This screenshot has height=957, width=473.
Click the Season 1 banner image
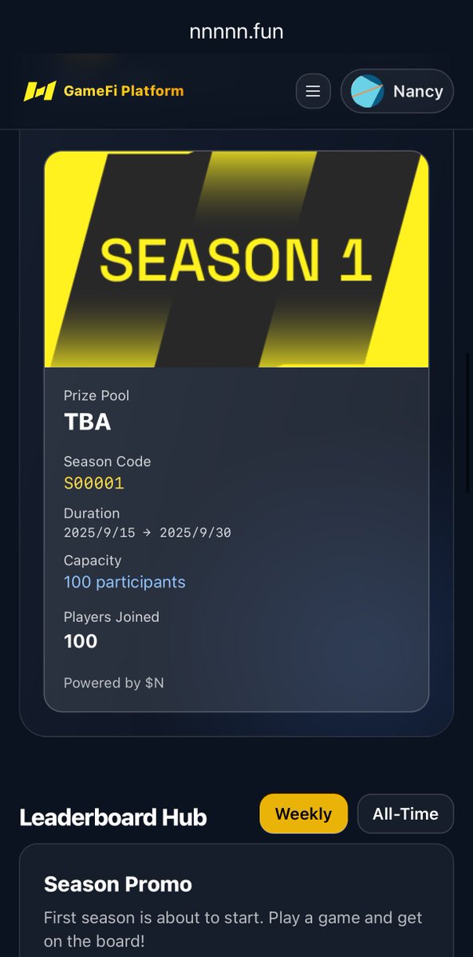pos(236,259)
